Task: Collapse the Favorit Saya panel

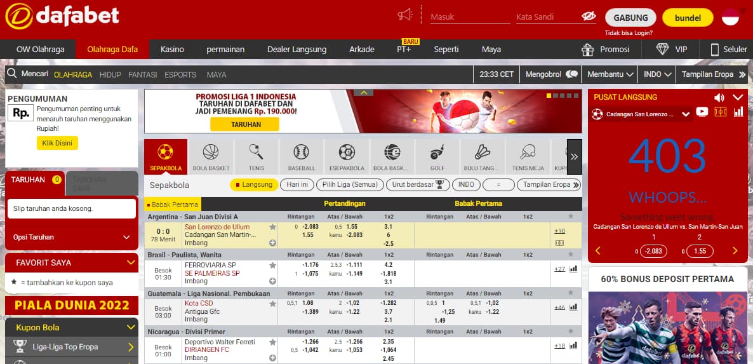Action: point(131,262)
